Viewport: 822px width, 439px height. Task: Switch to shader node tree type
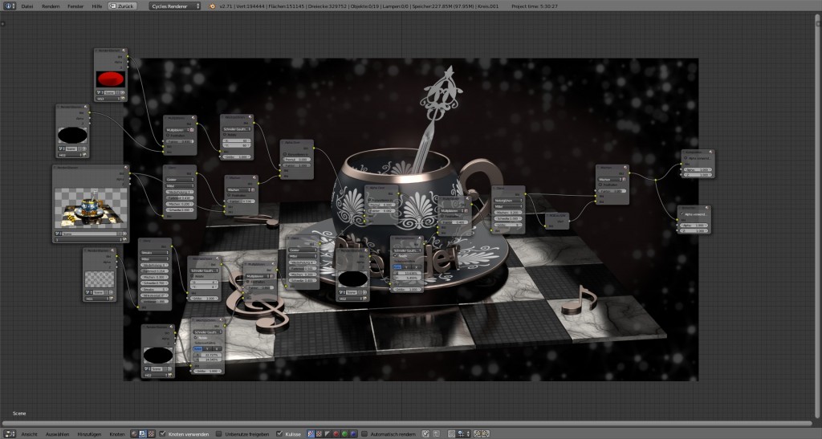tap(134, 433)
